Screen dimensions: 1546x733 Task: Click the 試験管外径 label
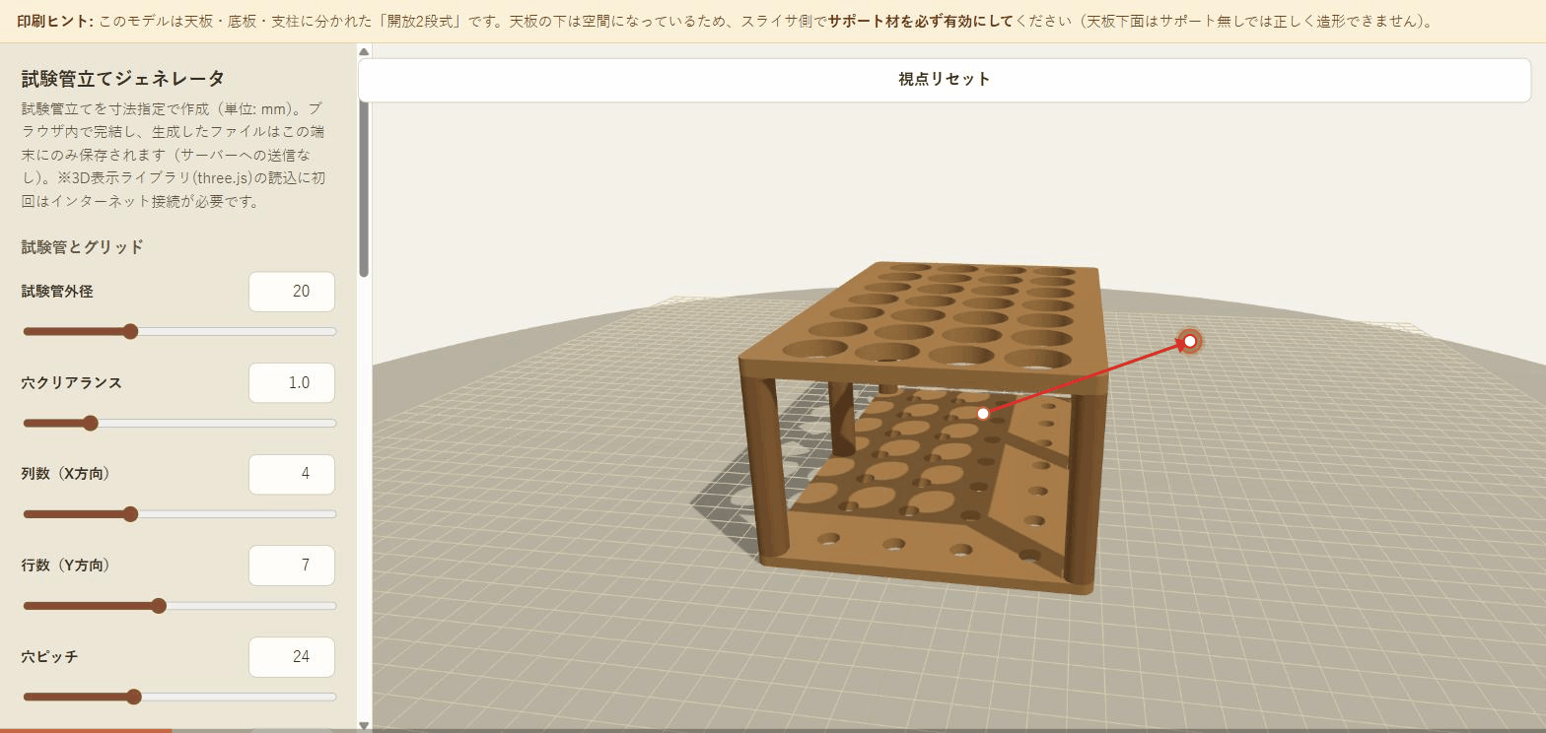tap(57, 292)
